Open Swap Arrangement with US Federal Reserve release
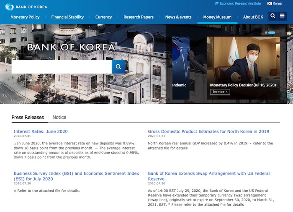 click(x=209, y=176)
